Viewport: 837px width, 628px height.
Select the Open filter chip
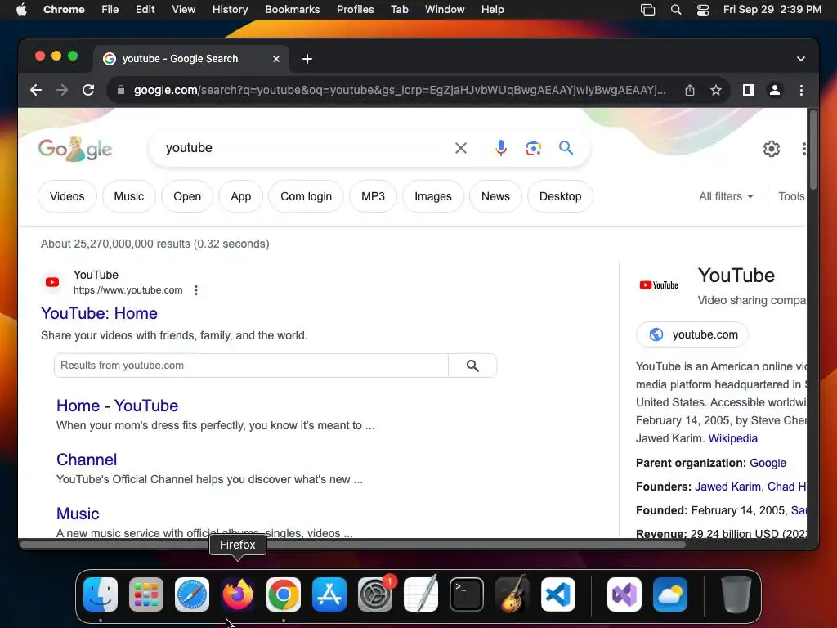(x=187, y=196)
